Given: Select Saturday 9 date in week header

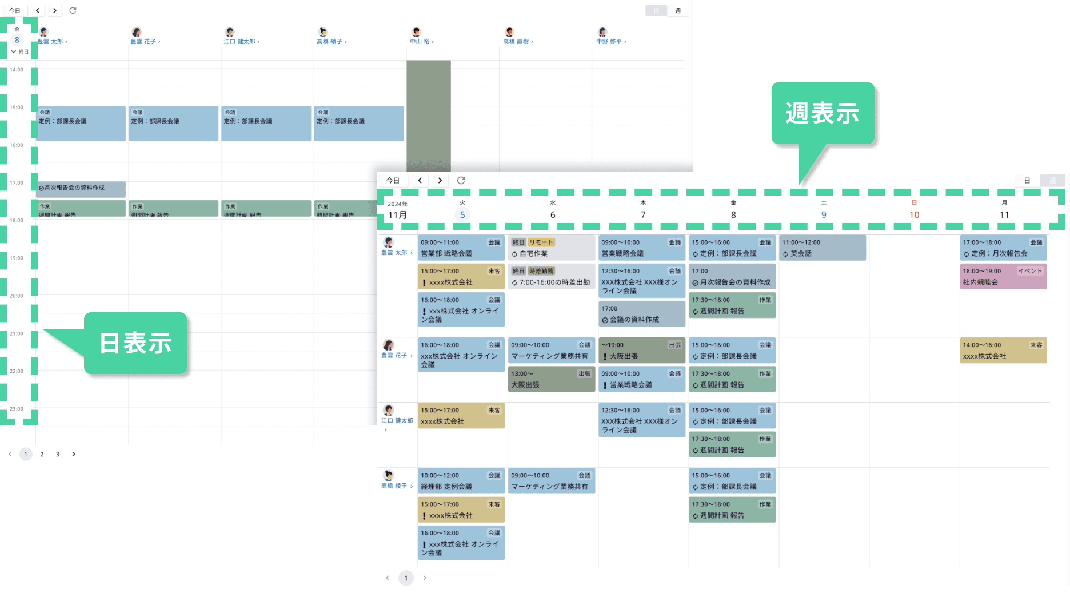Looking at the screenshot, I should 824,215.
